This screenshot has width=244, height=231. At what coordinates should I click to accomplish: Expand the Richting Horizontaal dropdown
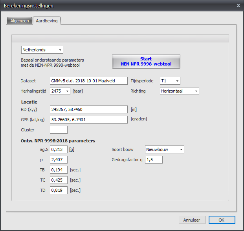[x=179, y=91]
